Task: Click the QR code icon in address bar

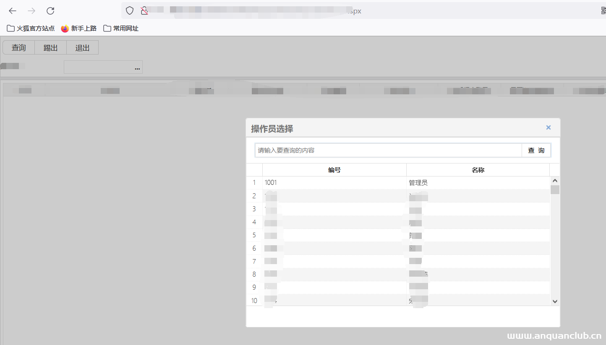Action: [603, 11]
